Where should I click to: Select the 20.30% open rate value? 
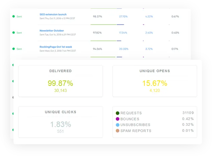124,49
